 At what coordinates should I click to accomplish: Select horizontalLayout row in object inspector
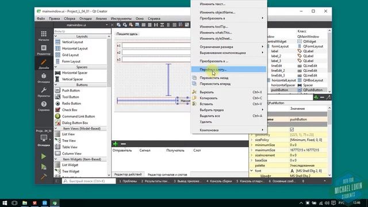[283, 80]
